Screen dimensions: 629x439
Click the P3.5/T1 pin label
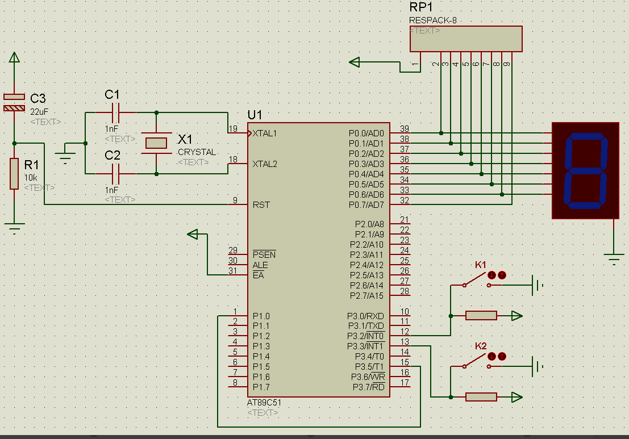(369, 367)
